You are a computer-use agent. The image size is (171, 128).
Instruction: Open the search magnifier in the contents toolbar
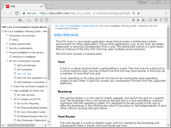(x=29, y=20)
